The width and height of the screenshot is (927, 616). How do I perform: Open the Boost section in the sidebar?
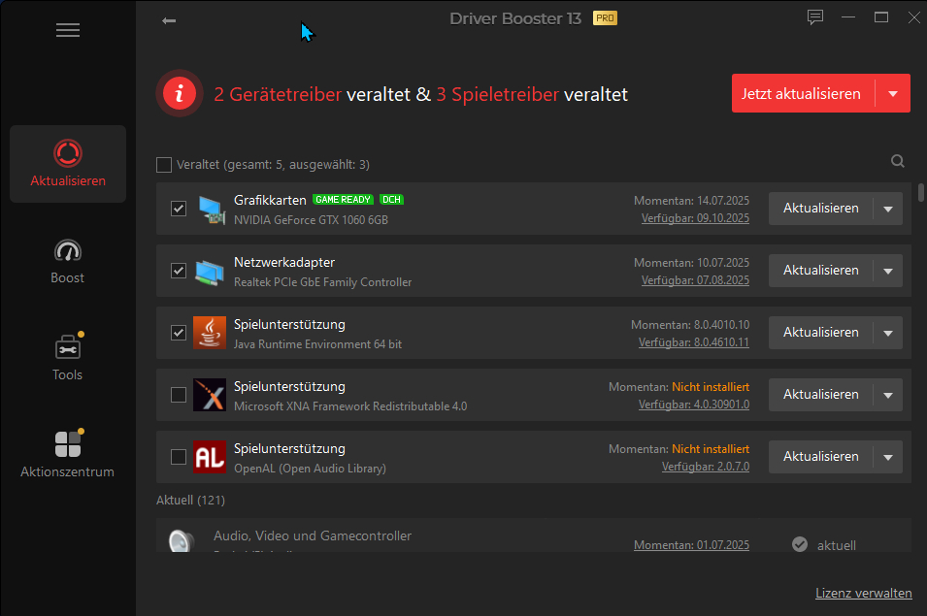click(67, 260)
